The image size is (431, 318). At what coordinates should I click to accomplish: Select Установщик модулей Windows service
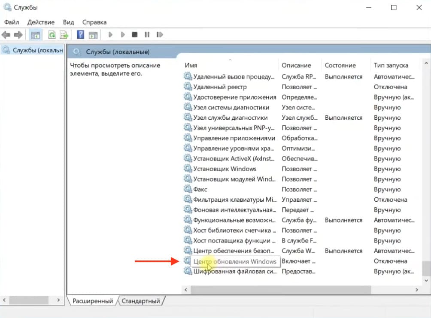coord(299,179)
